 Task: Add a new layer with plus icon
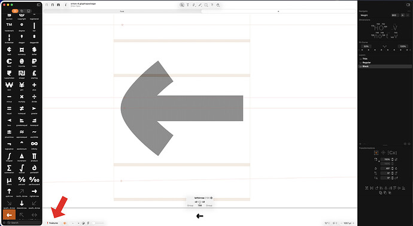(360, 144)
